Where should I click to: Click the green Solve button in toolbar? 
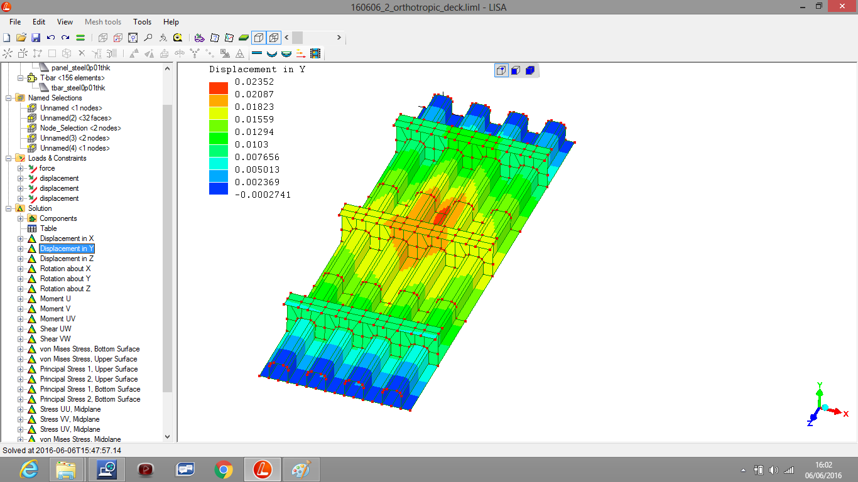(x=80, y=38)
